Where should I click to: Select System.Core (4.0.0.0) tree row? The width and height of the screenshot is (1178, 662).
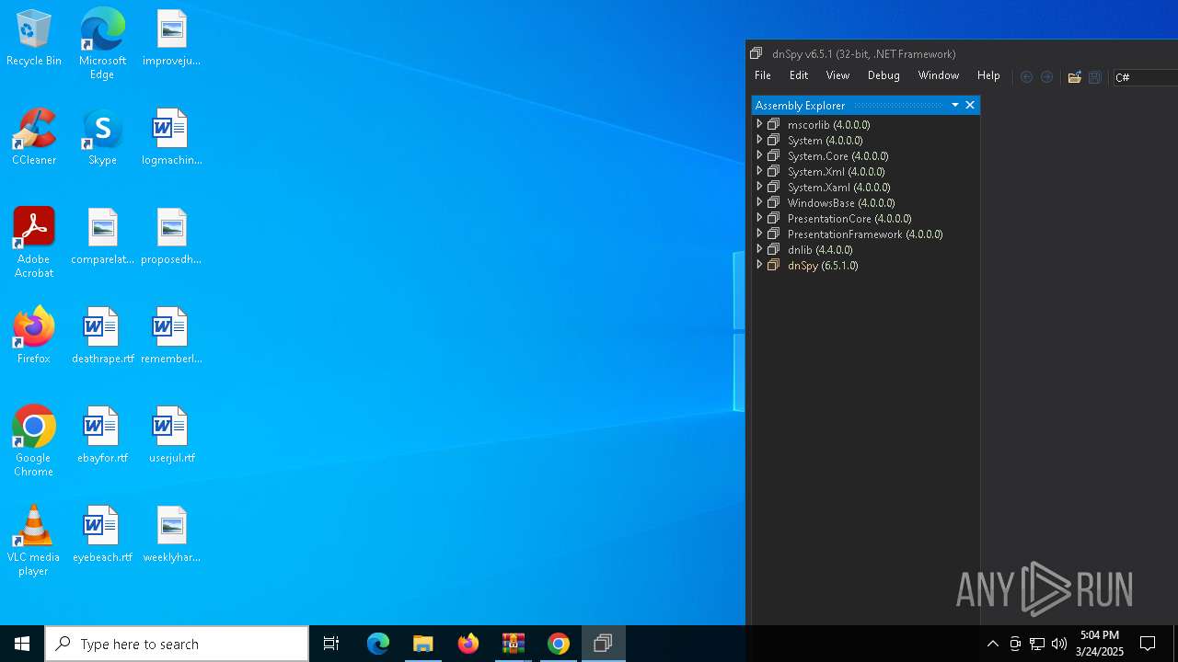click(837, 155)
